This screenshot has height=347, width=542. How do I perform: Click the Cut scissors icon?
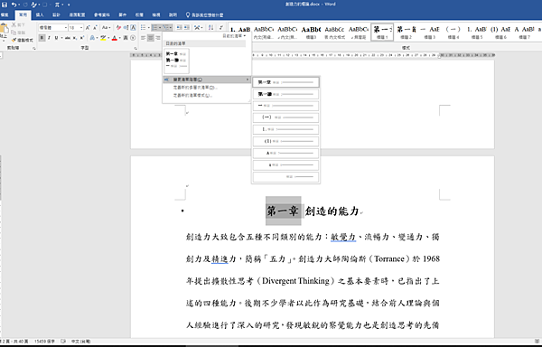14,25
